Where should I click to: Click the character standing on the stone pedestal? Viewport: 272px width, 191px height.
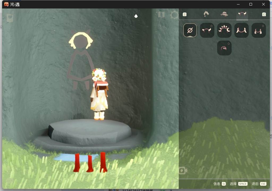point(99,94)
